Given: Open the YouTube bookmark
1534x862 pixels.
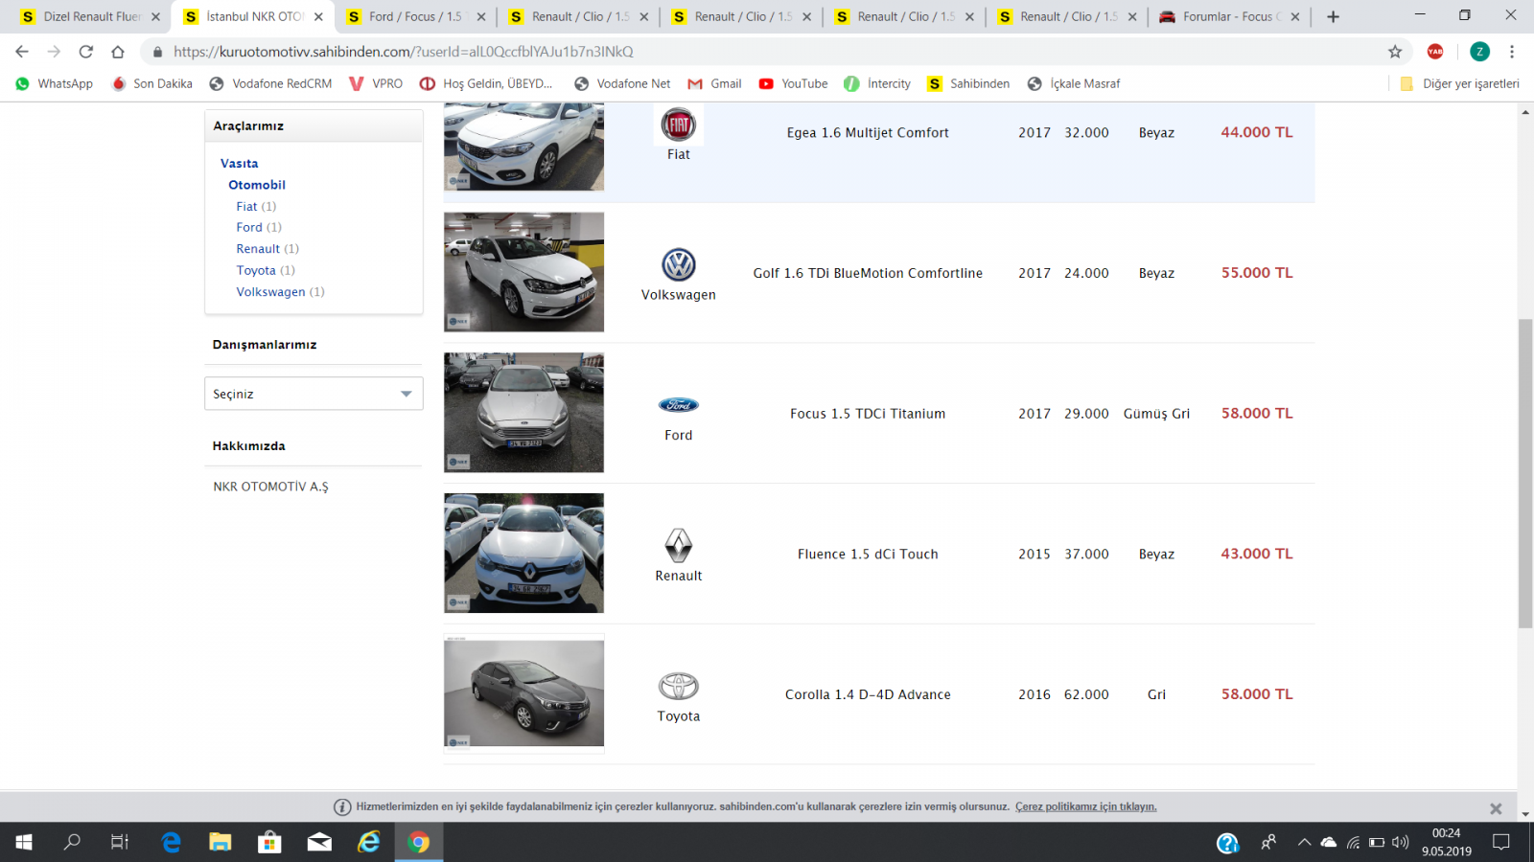Looking at the screenshot, I should pos(794,83).
